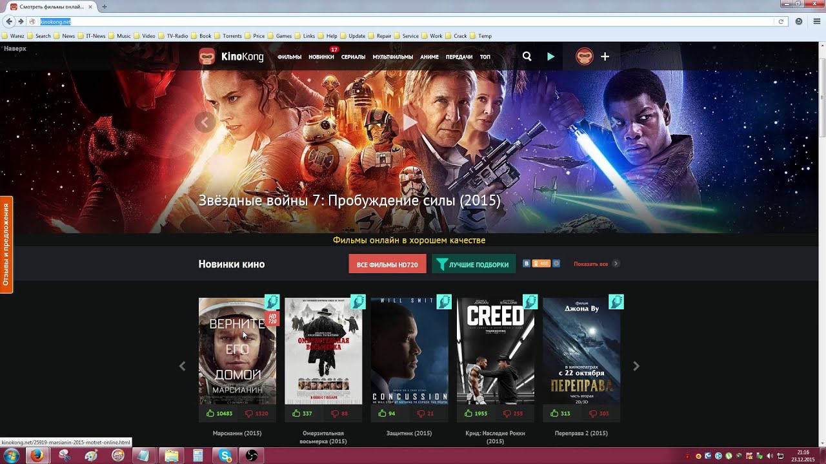Show next movies in Новинки carousel
The height and width of the screenshot is (464, 826).
click(636, 366)
